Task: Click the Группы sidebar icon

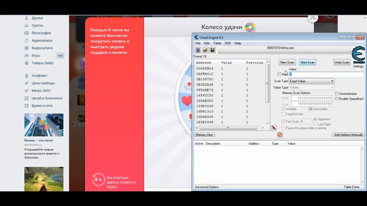Action: [x=27, y=25]
